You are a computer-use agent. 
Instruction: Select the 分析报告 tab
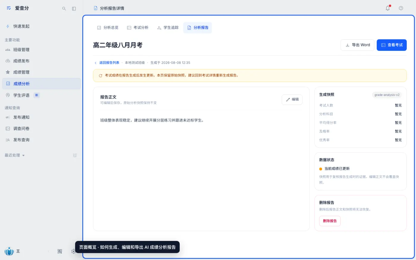coord(198,28)
